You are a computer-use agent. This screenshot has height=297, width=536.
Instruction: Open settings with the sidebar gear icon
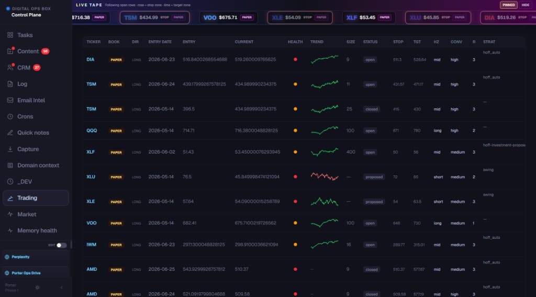(x=37, y=288)
